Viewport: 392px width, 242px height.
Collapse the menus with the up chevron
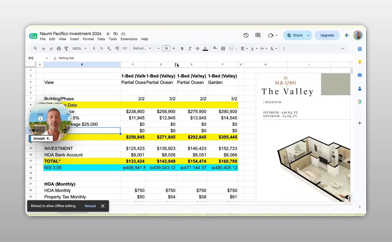[342, 49]
